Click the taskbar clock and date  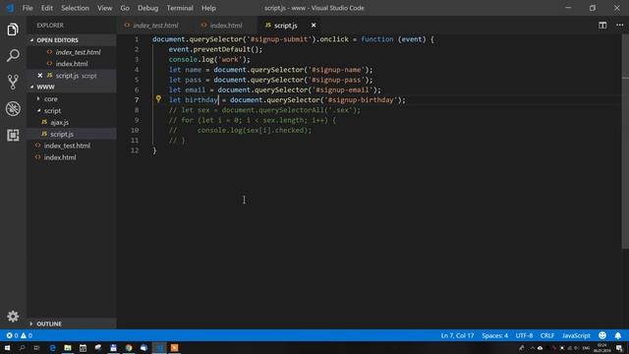click(x=601, y=348)
